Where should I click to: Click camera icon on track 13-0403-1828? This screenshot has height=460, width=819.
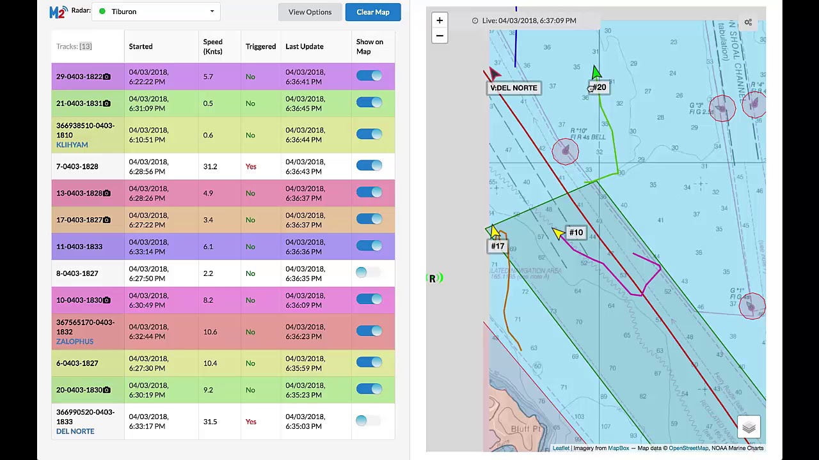pos(107,193)
